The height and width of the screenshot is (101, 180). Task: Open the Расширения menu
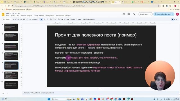pos(60,16)
